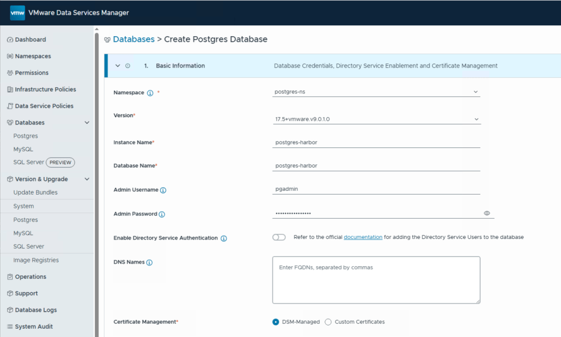Click the Namespace info icon
561x337 pixels.
tap(150, 93)
